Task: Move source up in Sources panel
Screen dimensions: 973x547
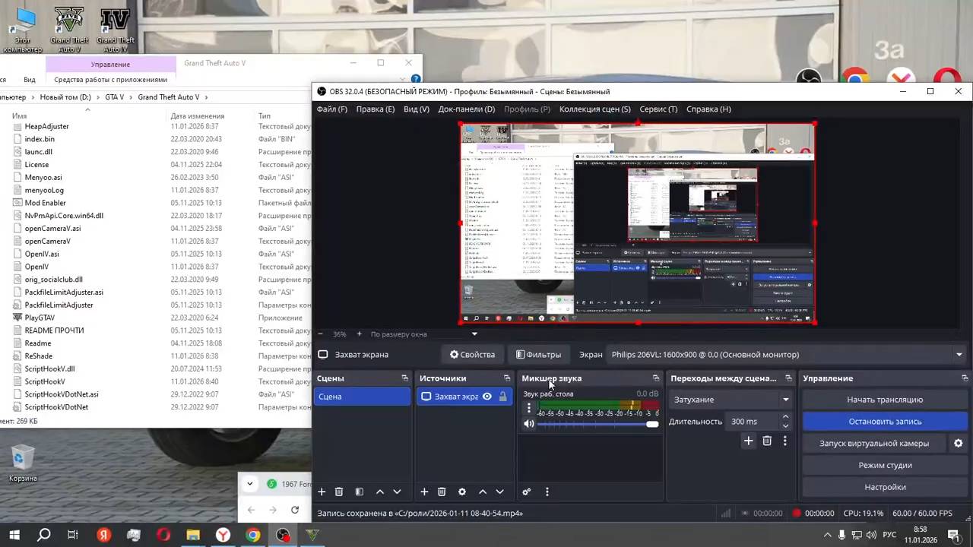Action: click(x=483, y=492)
